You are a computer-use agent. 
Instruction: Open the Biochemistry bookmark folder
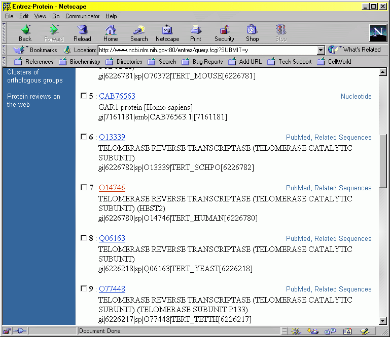[80, 62]
